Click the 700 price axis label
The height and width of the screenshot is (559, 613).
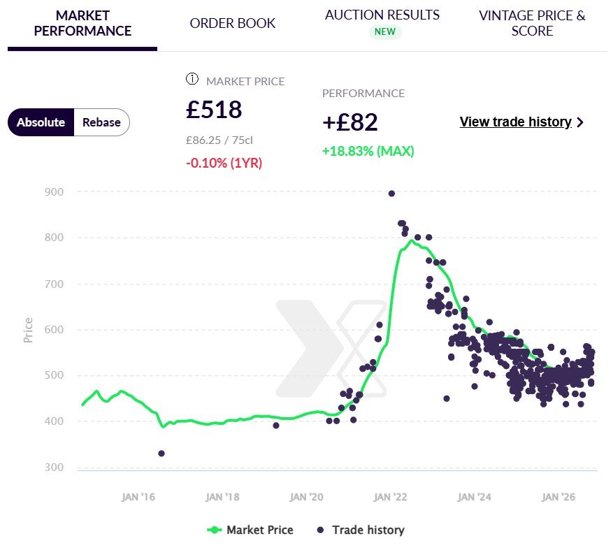pos(54,284)
